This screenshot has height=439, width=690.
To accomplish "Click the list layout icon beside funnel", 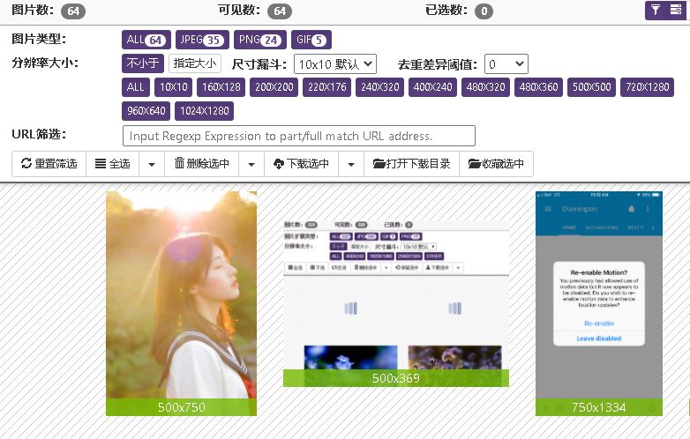I will coord(676,9).
